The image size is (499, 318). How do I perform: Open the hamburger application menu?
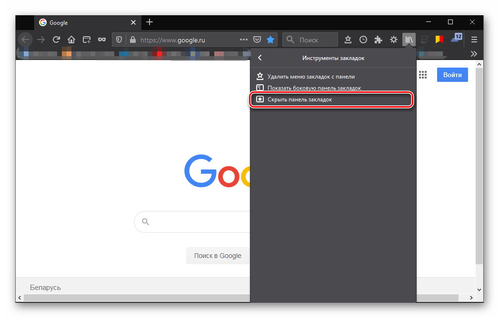tap(474, 40)
